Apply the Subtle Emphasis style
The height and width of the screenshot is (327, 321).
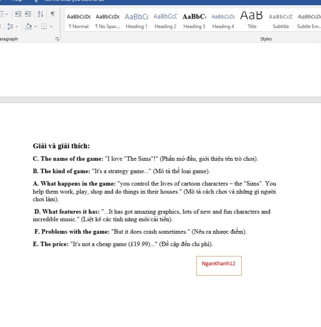point(309,20)
